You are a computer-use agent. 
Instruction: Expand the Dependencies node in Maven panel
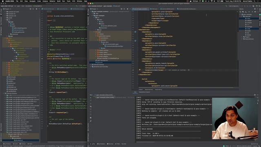242,39
